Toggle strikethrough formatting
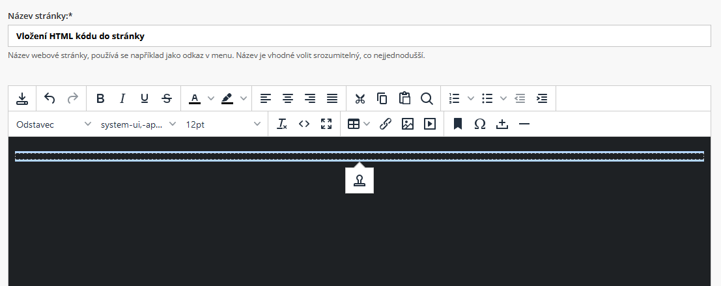 (167, 98)
